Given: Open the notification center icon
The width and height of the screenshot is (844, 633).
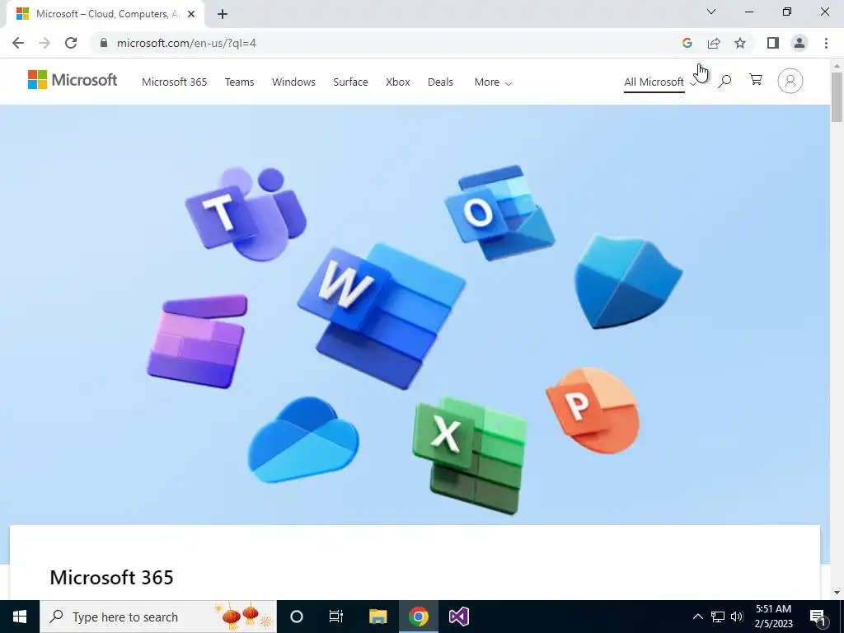Looking at the screenshot, I should pyautogui.click(x=818, y=617).
